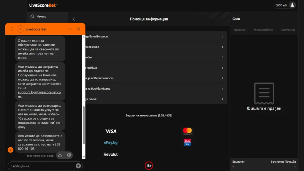The image size is (304, 171).
Task: Click the VISA payment logo
Action: 111,131
